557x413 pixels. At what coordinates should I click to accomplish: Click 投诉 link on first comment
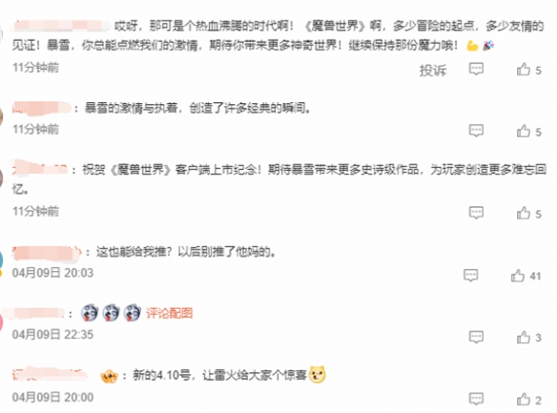click(432, 70)
